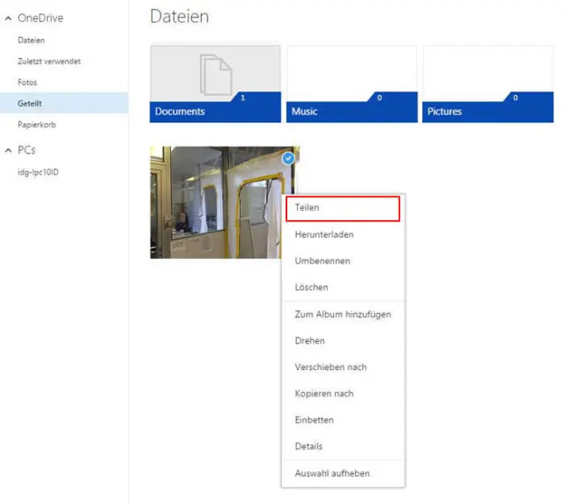Click the item count badge on Pictures
Image resolution: width=564 pixels, height=504 pixels.
coord(515,98)
